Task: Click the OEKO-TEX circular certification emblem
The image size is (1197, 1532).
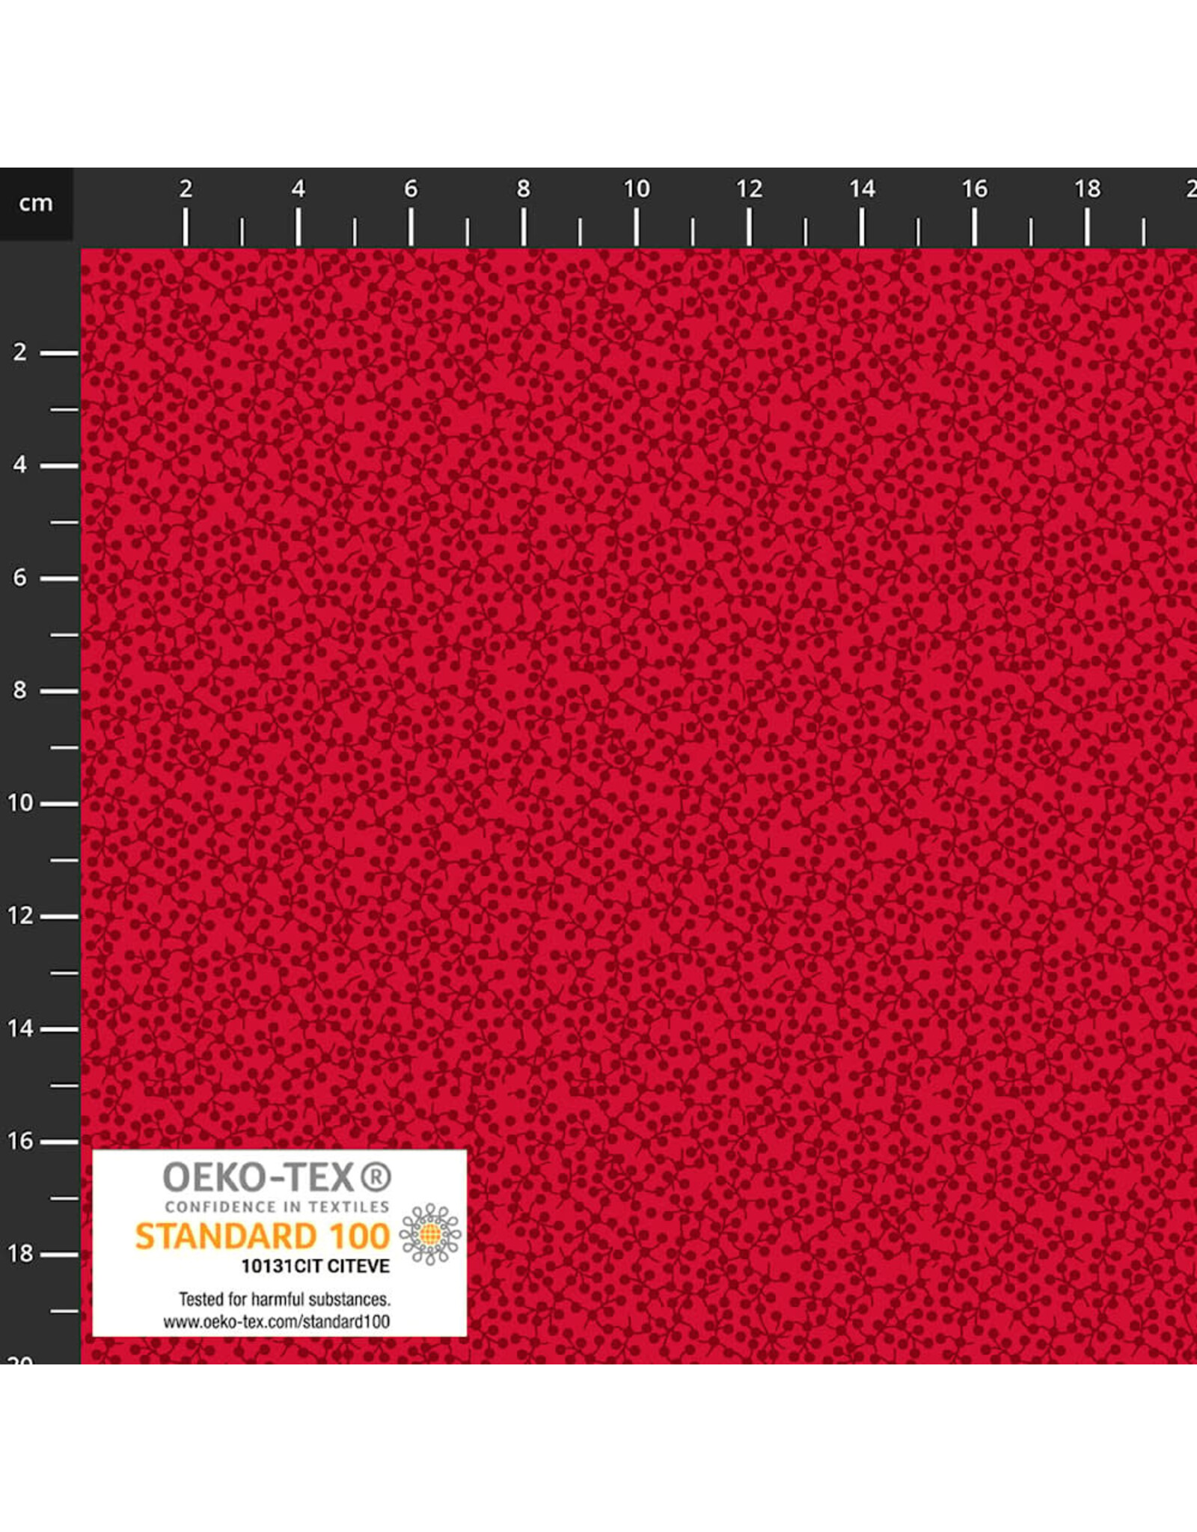Action: (x=429, y=1234)
